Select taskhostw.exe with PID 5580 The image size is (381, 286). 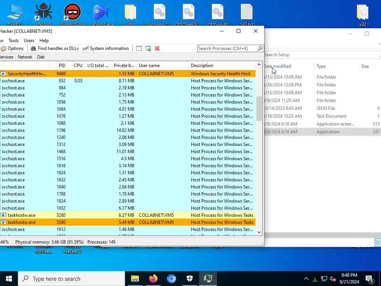[128, 222]
